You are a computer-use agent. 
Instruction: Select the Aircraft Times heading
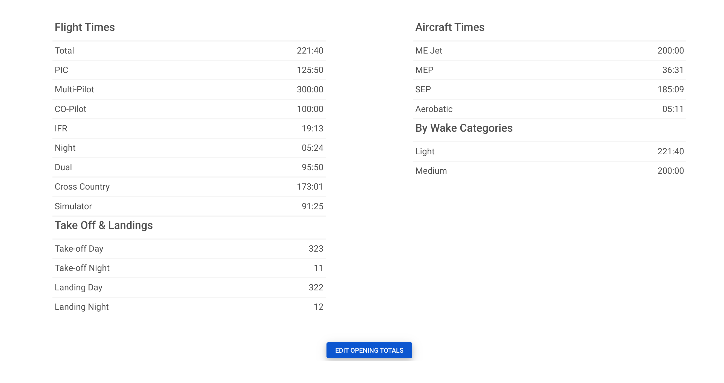pos(450,27)
